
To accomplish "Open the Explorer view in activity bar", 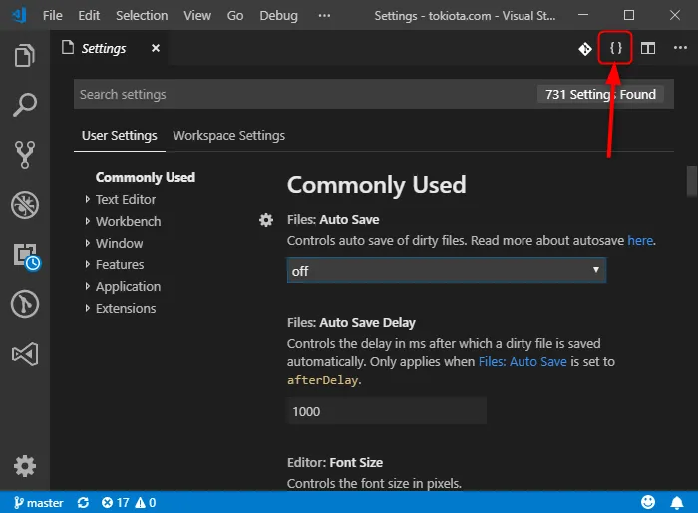I will pos(25,55).
